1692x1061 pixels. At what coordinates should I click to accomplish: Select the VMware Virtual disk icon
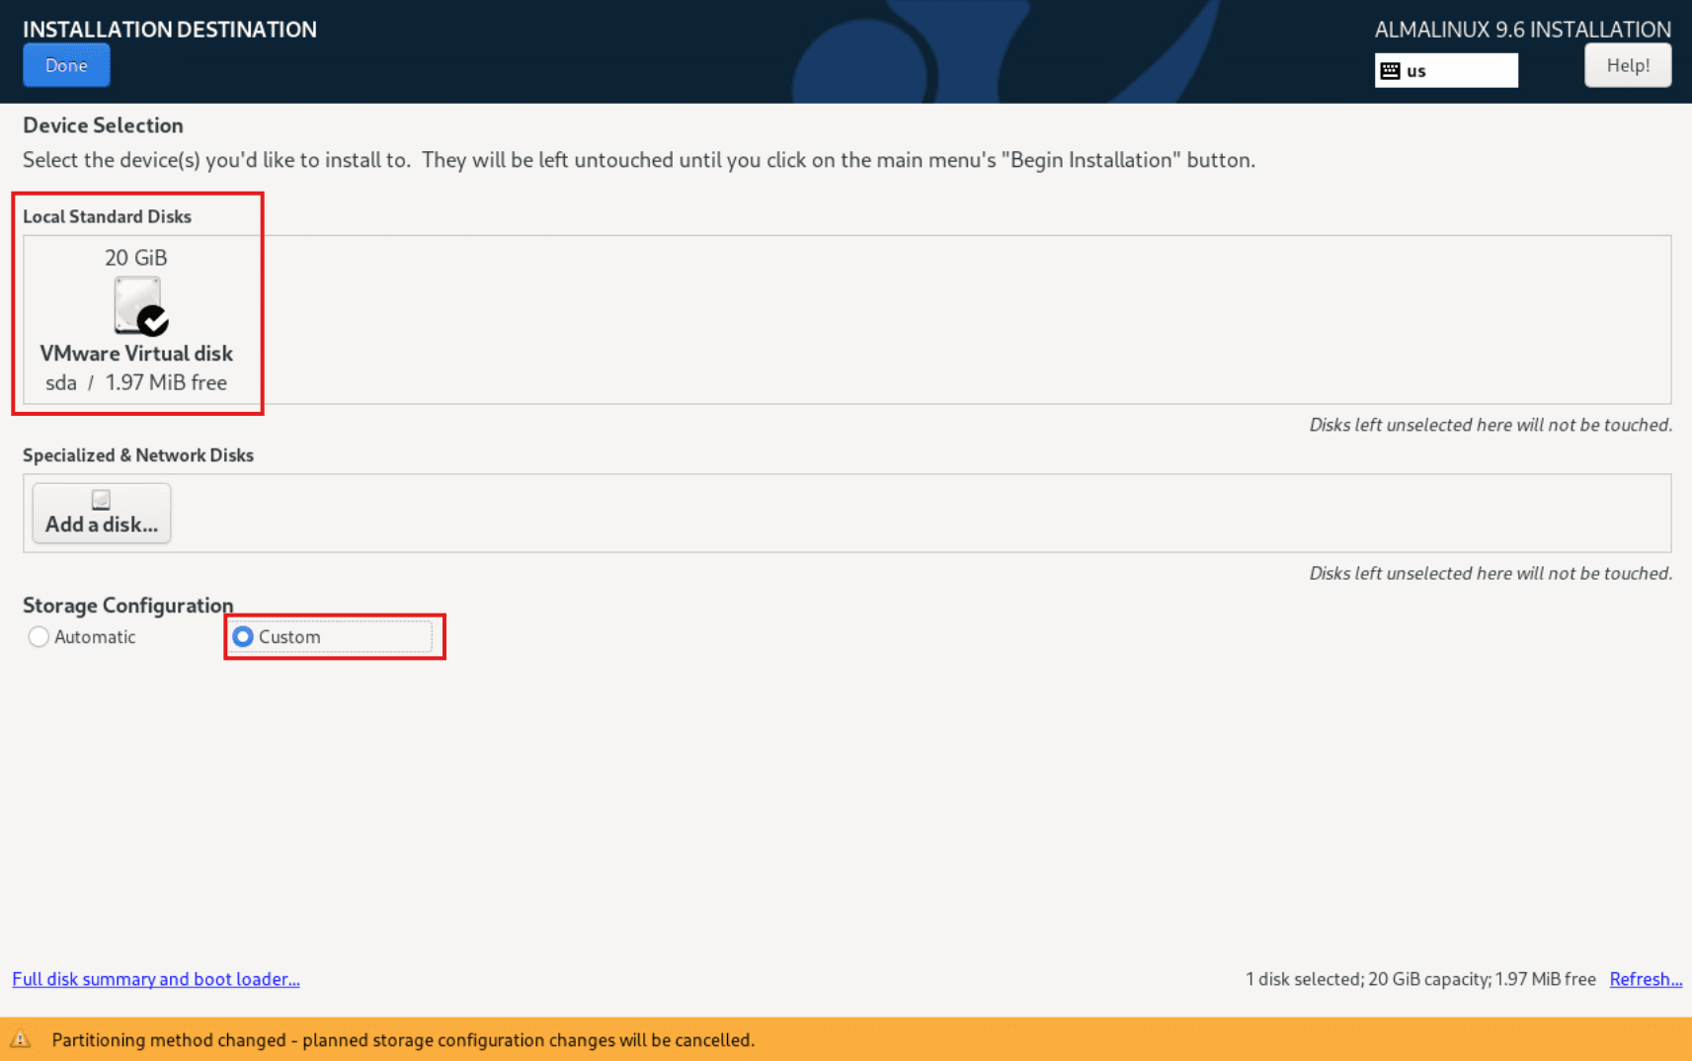tap(139, 305)
